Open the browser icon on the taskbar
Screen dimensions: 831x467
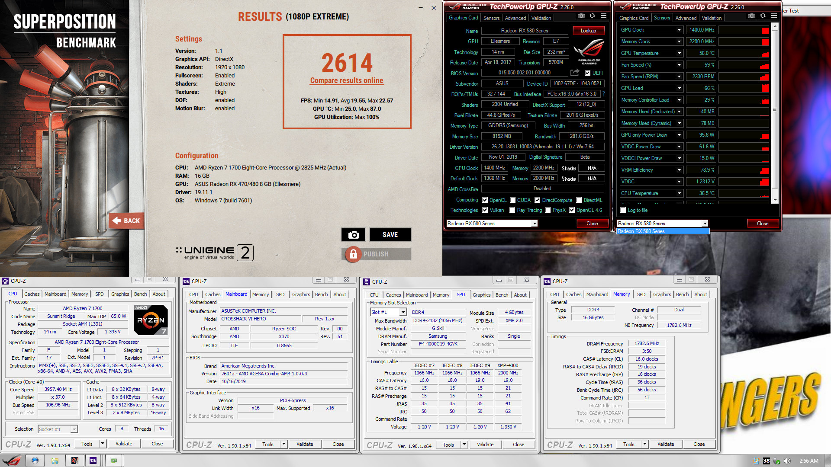point(35,461)
